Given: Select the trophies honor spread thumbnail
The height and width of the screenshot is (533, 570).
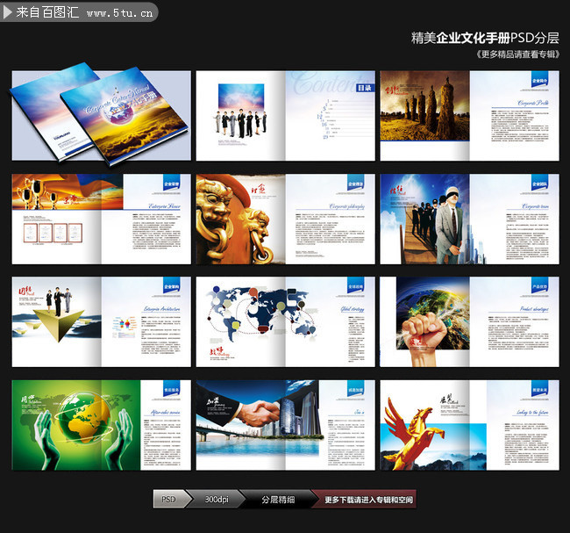Looking at the screenshot, I should pyautogui.click(x=101, y=220).
